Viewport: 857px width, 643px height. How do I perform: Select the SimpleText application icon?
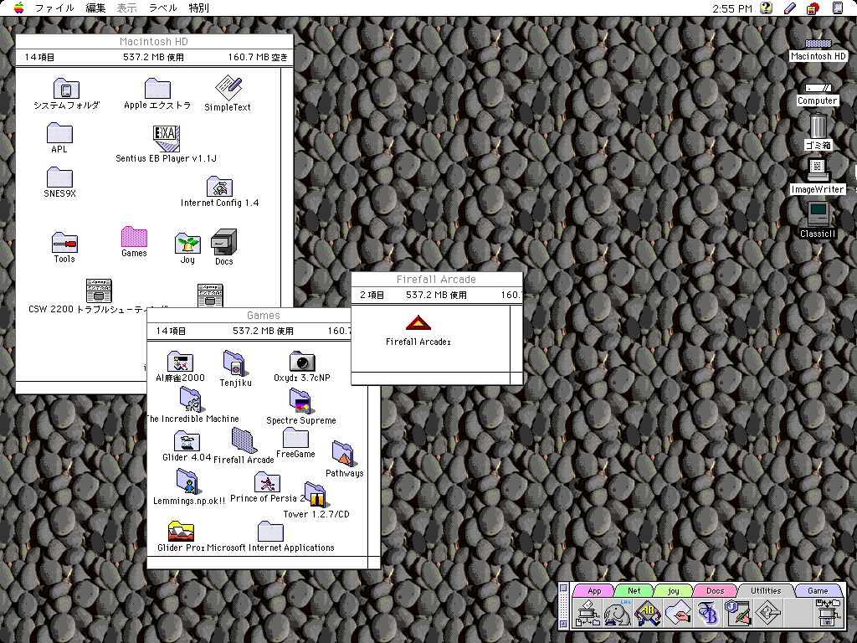pyautogui.click(x=228, y=88)
